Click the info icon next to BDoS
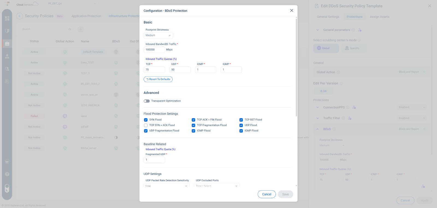 [334, 129]
